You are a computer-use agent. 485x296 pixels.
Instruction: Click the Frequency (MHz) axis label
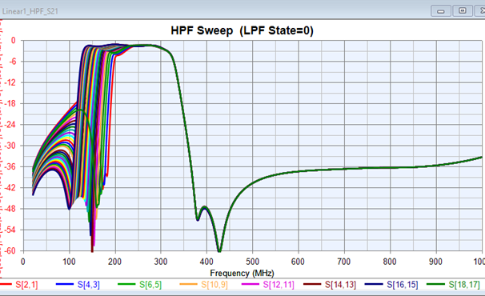tap(242, 273)
